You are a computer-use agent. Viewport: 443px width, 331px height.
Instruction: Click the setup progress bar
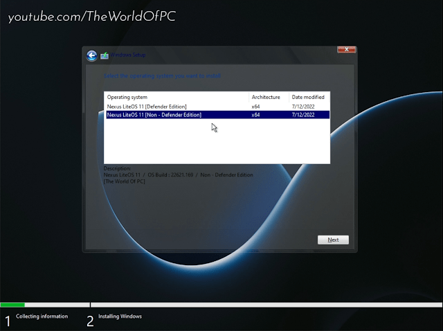click(x=221, y=305)
